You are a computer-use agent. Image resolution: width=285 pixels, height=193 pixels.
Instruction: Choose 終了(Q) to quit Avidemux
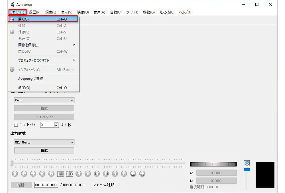click(x=43, y=88)
